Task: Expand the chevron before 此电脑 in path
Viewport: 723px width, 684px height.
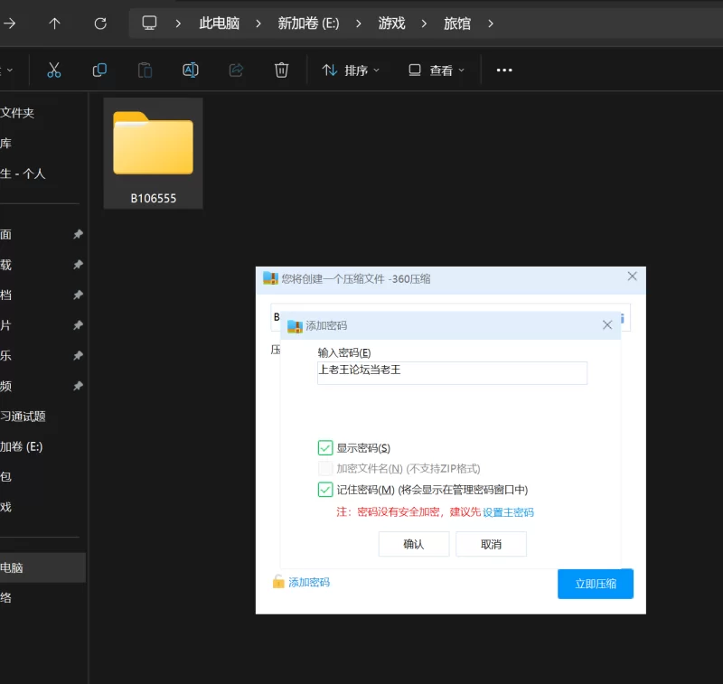Action: [178, 23]
